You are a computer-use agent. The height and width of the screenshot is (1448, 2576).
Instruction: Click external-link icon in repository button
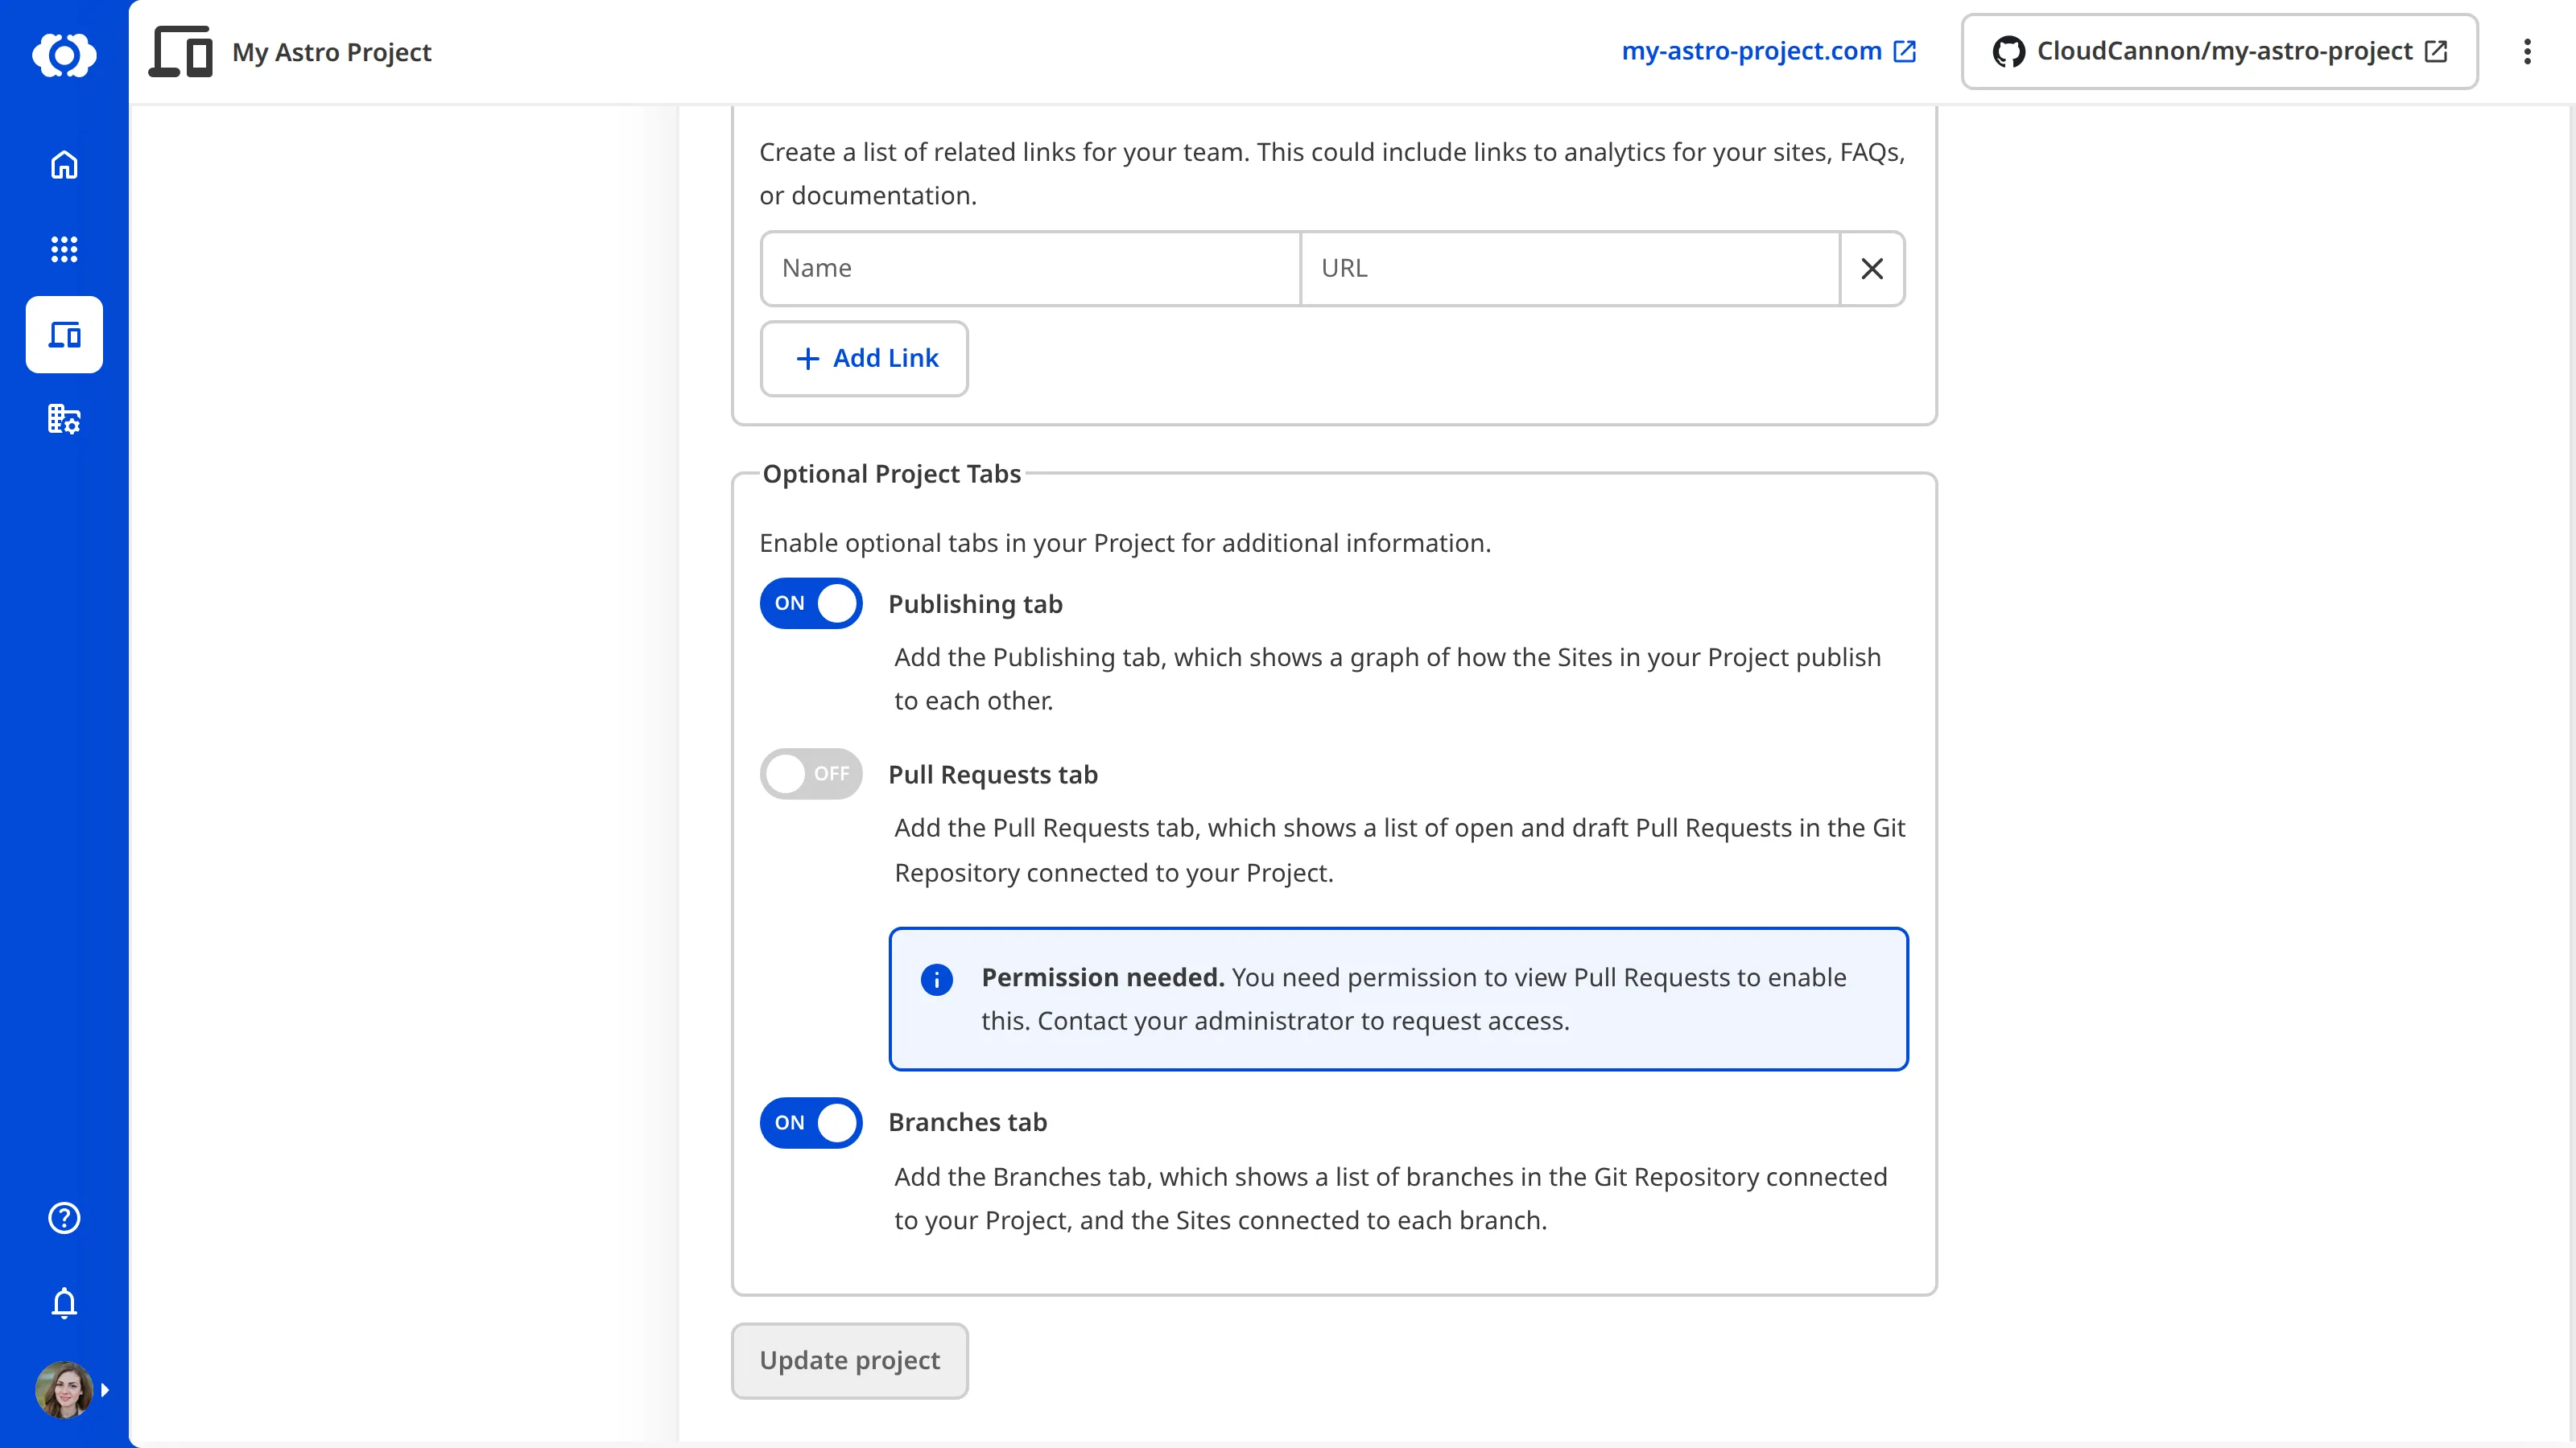(2436, 51)
